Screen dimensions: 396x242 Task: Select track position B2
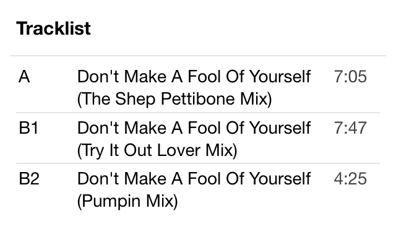[x=29, y=179]
